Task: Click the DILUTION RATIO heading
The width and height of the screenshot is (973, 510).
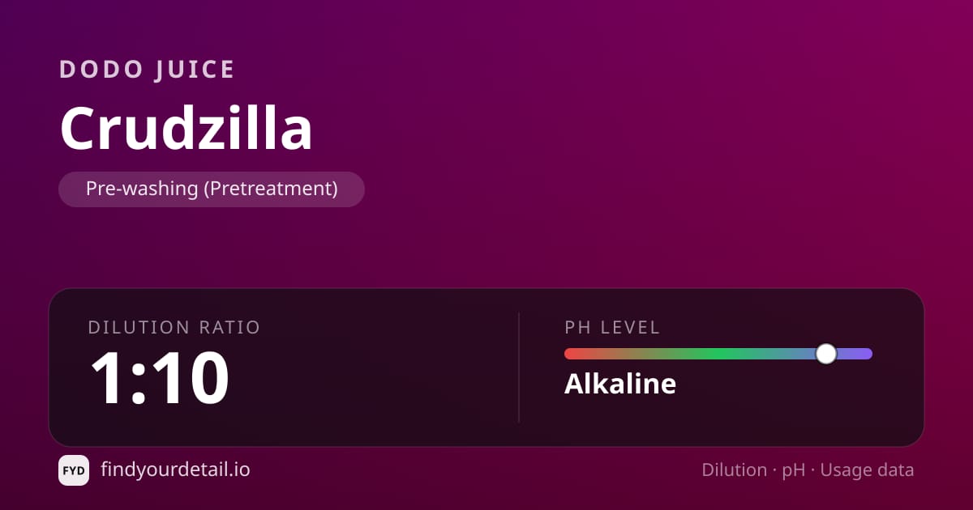Action: click(174, 328)
